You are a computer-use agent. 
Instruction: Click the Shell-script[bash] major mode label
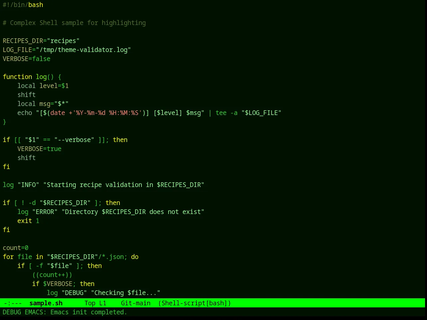pyautogui.click(x=194, y=303)
